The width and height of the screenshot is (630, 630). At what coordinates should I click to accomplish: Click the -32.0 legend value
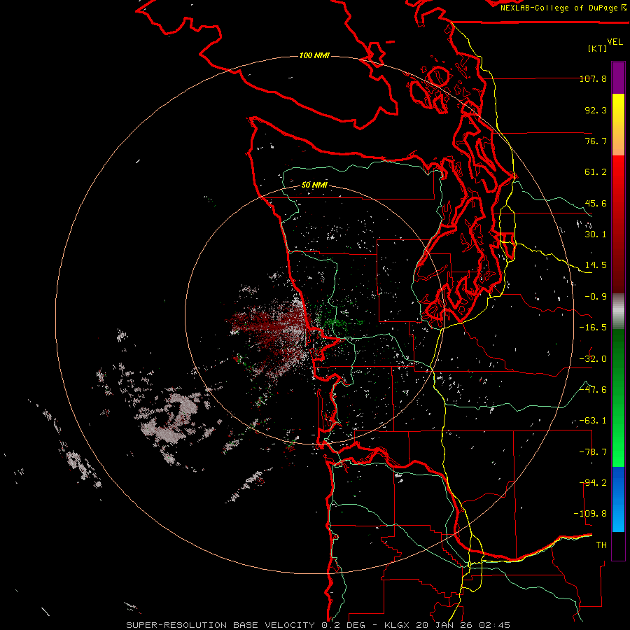593,359
